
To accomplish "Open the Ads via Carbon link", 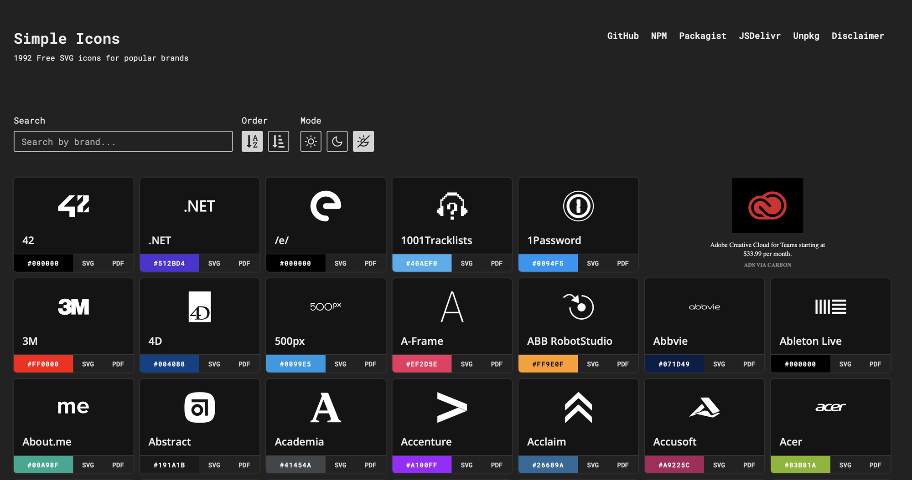I will pos(767,265).
